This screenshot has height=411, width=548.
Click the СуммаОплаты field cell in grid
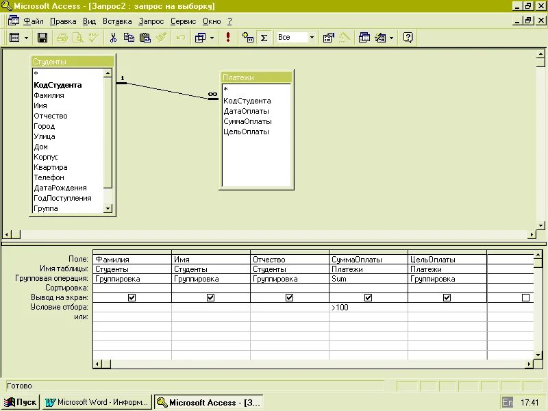tap(369, 260)
